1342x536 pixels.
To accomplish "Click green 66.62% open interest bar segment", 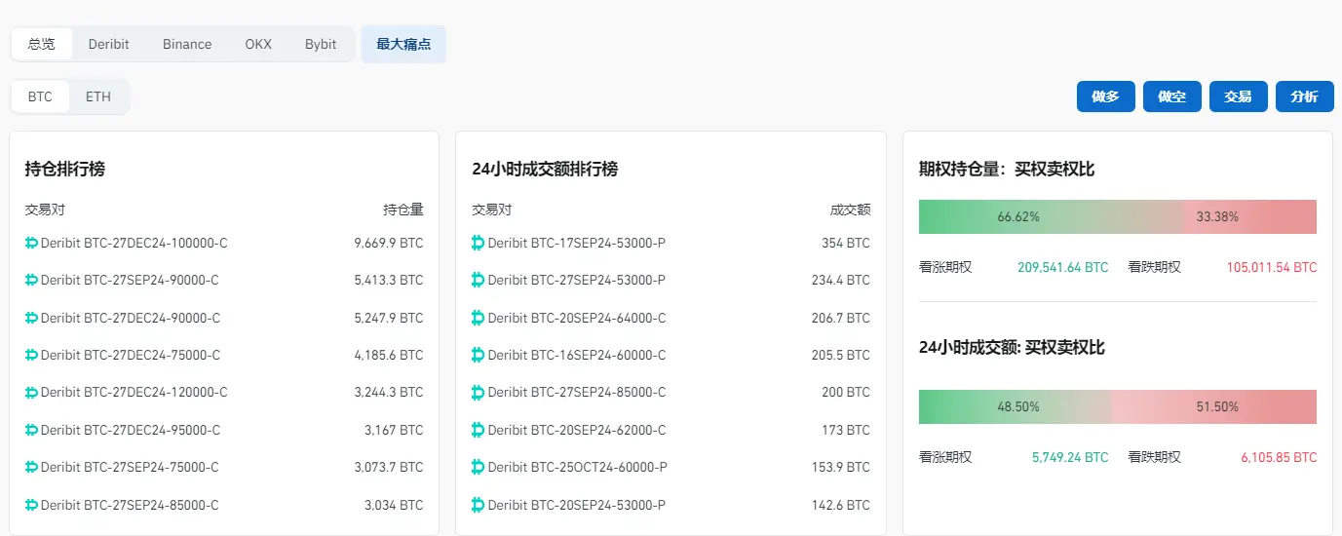I will coord(1018,216).
